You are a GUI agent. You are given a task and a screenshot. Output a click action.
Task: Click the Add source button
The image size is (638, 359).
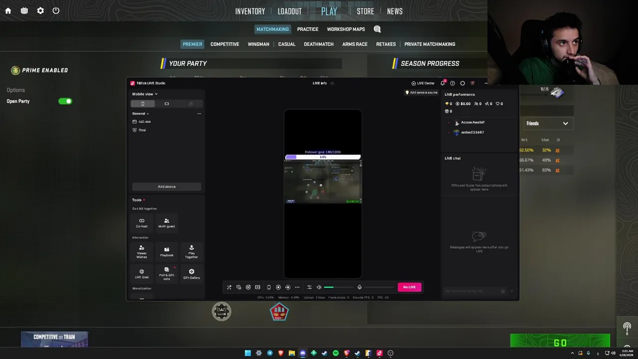coord(166,186)
